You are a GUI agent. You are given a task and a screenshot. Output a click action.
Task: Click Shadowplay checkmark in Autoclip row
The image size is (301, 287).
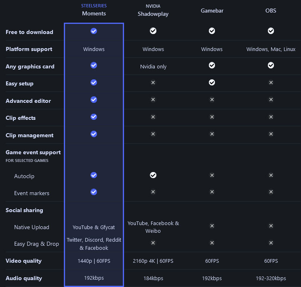(153, 175)
